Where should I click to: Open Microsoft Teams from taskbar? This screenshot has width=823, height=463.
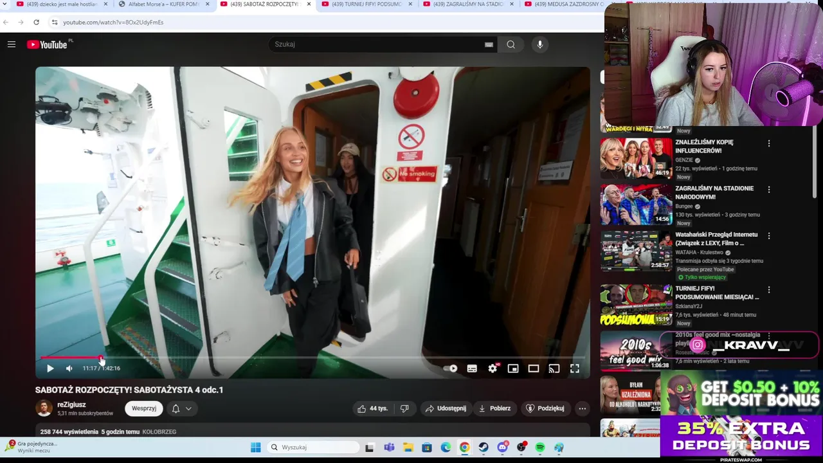(x=389, y=447)
